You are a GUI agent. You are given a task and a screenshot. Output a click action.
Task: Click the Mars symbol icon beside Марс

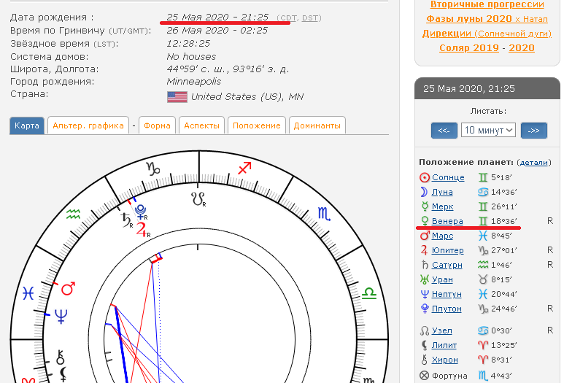425,236
